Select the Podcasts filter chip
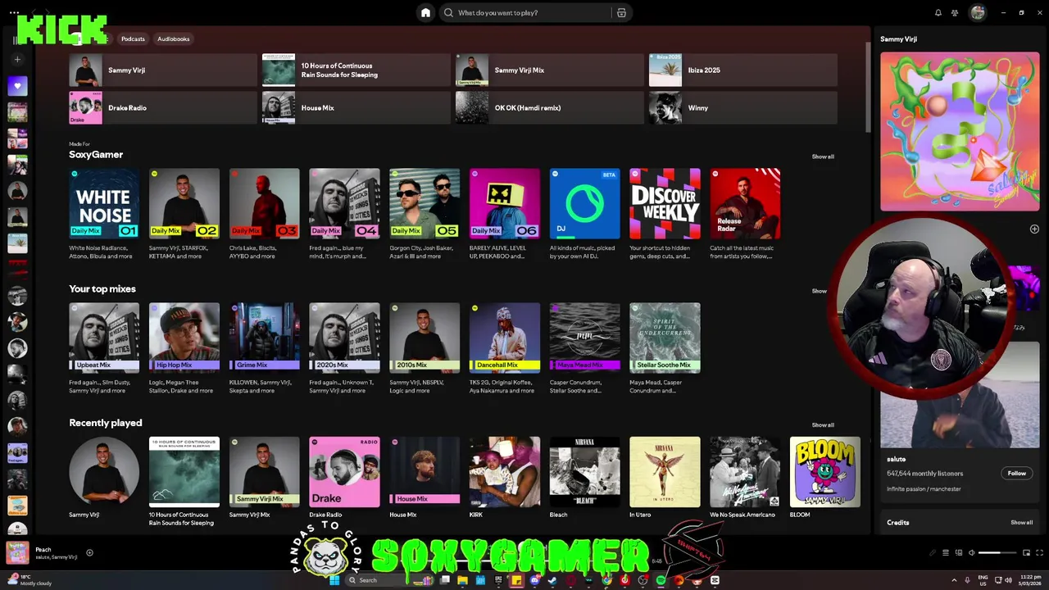Viewport: 1049px width, 590px height. coord(133,39)
